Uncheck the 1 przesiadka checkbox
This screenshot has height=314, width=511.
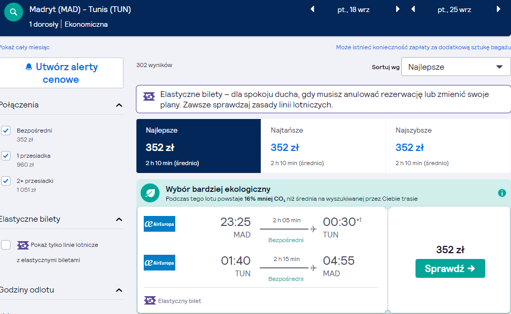tap(6, 155)
